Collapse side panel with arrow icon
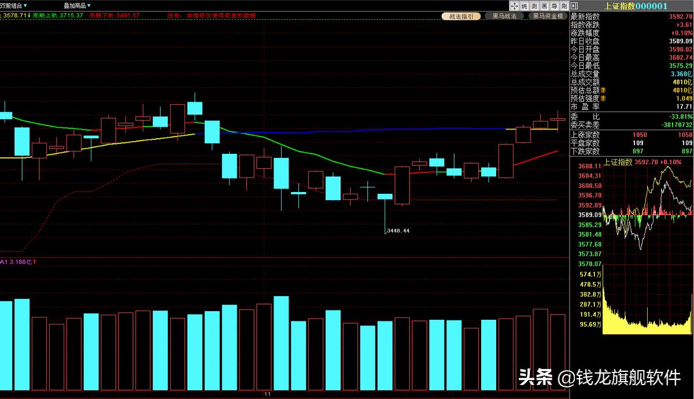 click(573, 5)
